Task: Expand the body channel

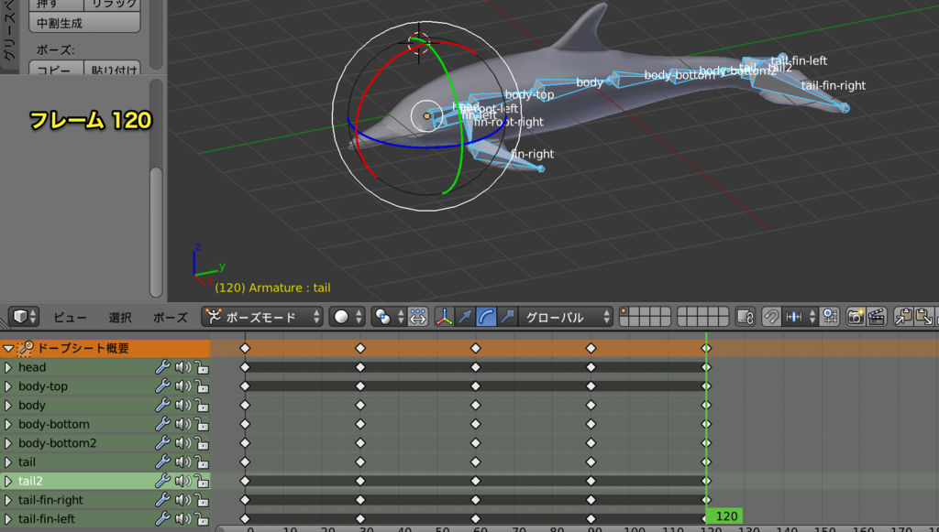Action: [8, 406]
